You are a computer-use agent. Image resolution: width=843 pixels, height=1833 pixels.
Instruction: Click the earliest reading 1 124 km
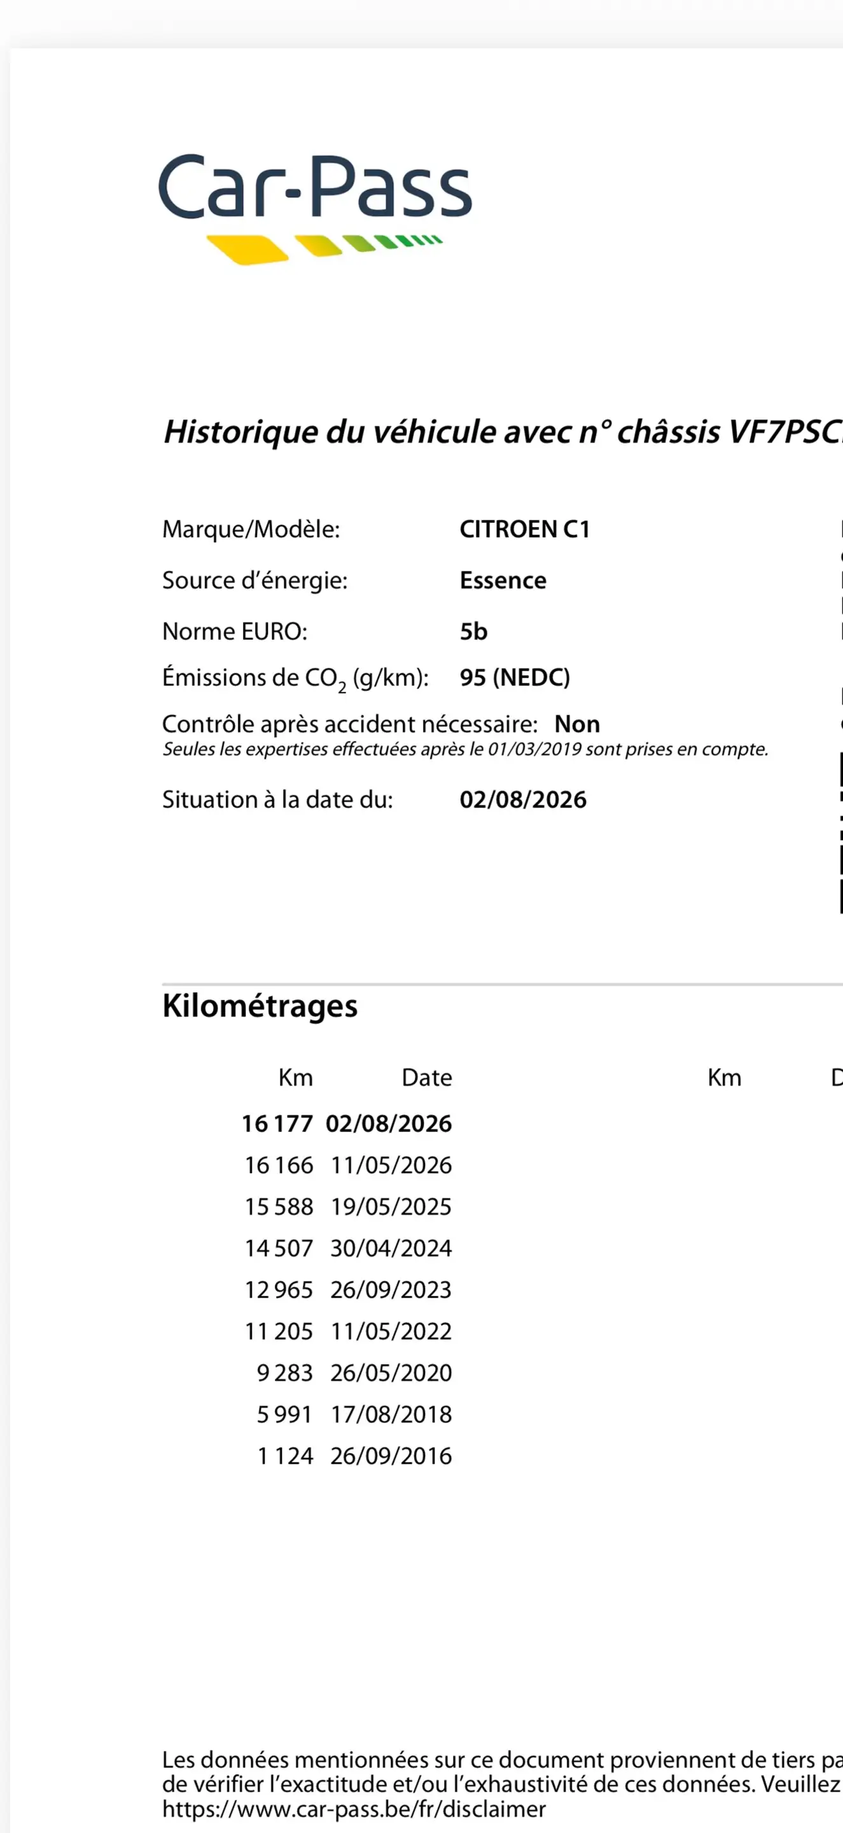284,1456
